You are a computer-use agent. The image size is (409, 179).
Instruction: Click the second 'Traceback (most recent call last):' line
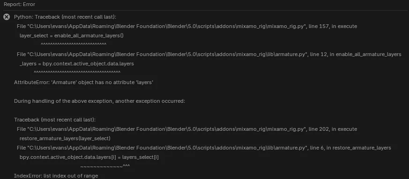pyautogui.click(x=55, y=120)
